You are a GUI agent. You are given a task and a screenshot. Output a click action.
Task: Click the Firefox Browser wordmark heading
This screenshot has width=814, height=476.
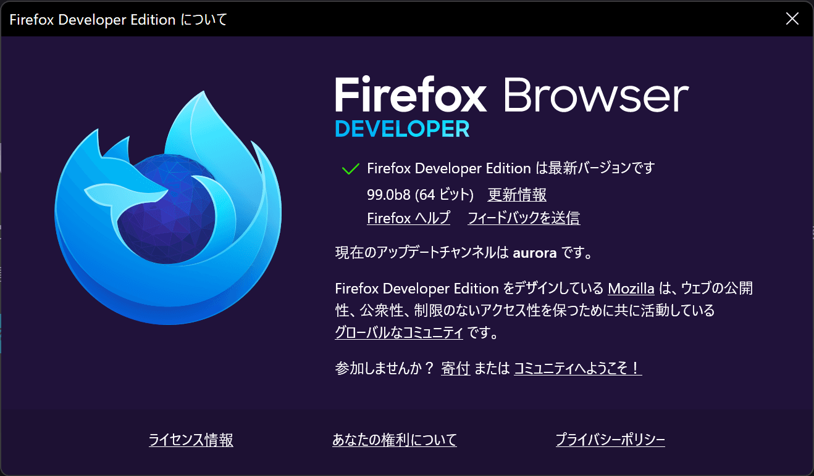(511, 95)
